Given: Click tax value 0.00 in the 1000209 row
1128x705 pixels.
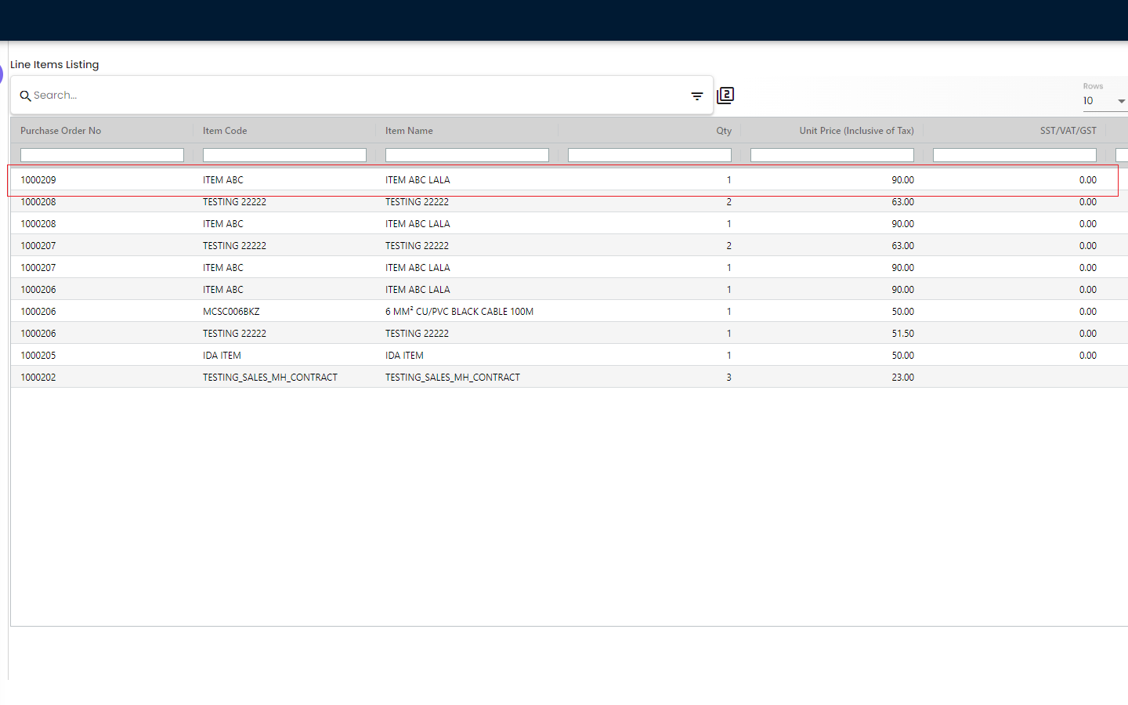Looking at the screenshot, I should point(1087,180).
